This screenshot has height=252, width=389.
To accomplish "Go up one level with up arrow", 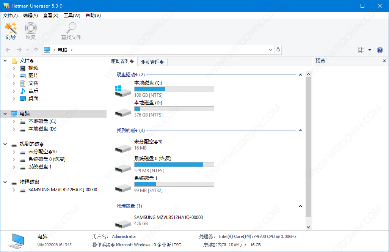I will coord(36,50).
